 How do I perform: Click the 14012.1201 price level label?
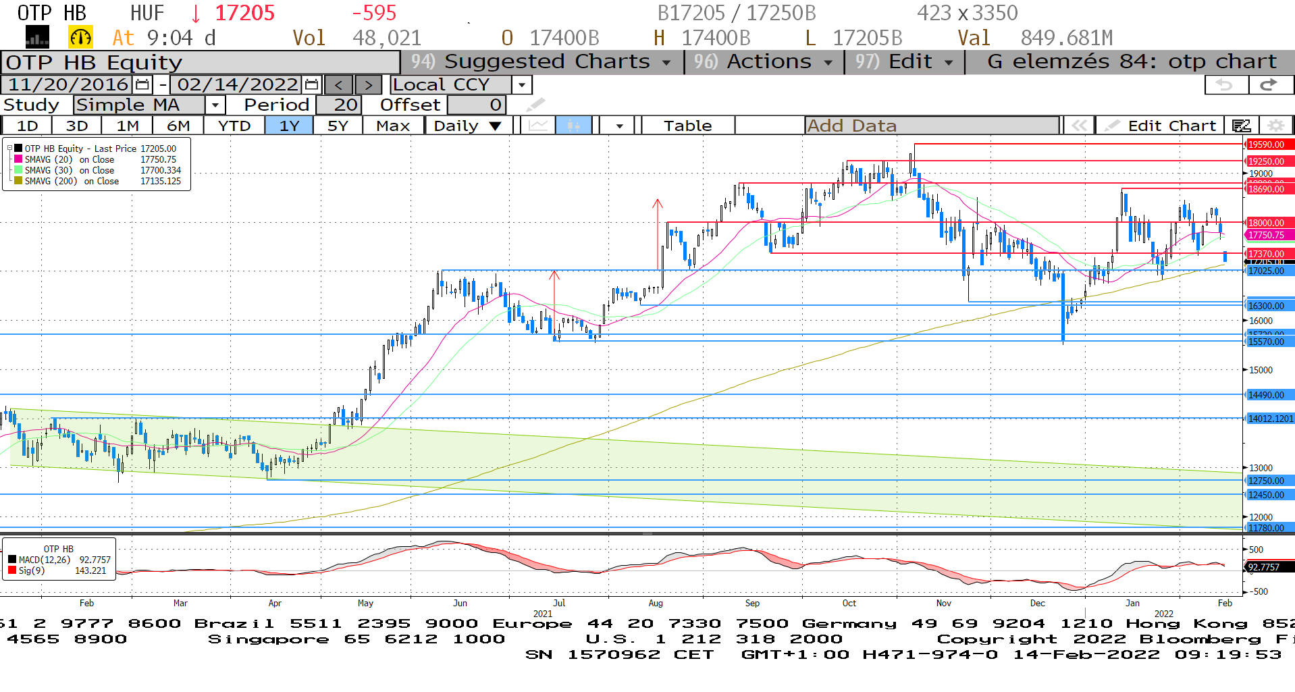(1269, 419)
